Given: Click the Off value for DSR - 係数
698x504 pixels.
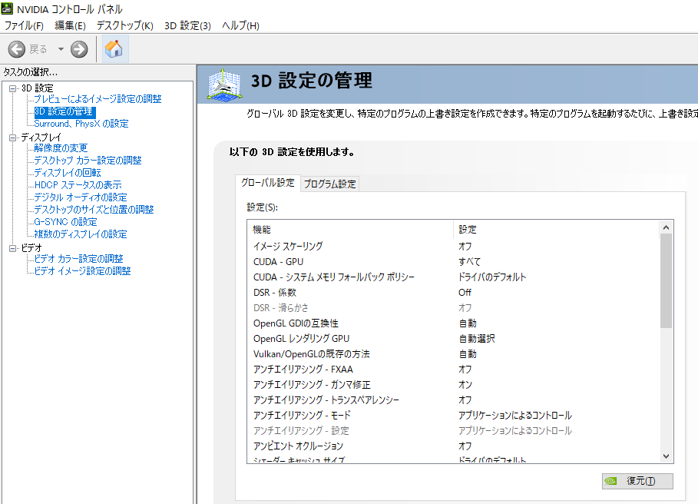Looking at the screenshot, I should [465, 293].
